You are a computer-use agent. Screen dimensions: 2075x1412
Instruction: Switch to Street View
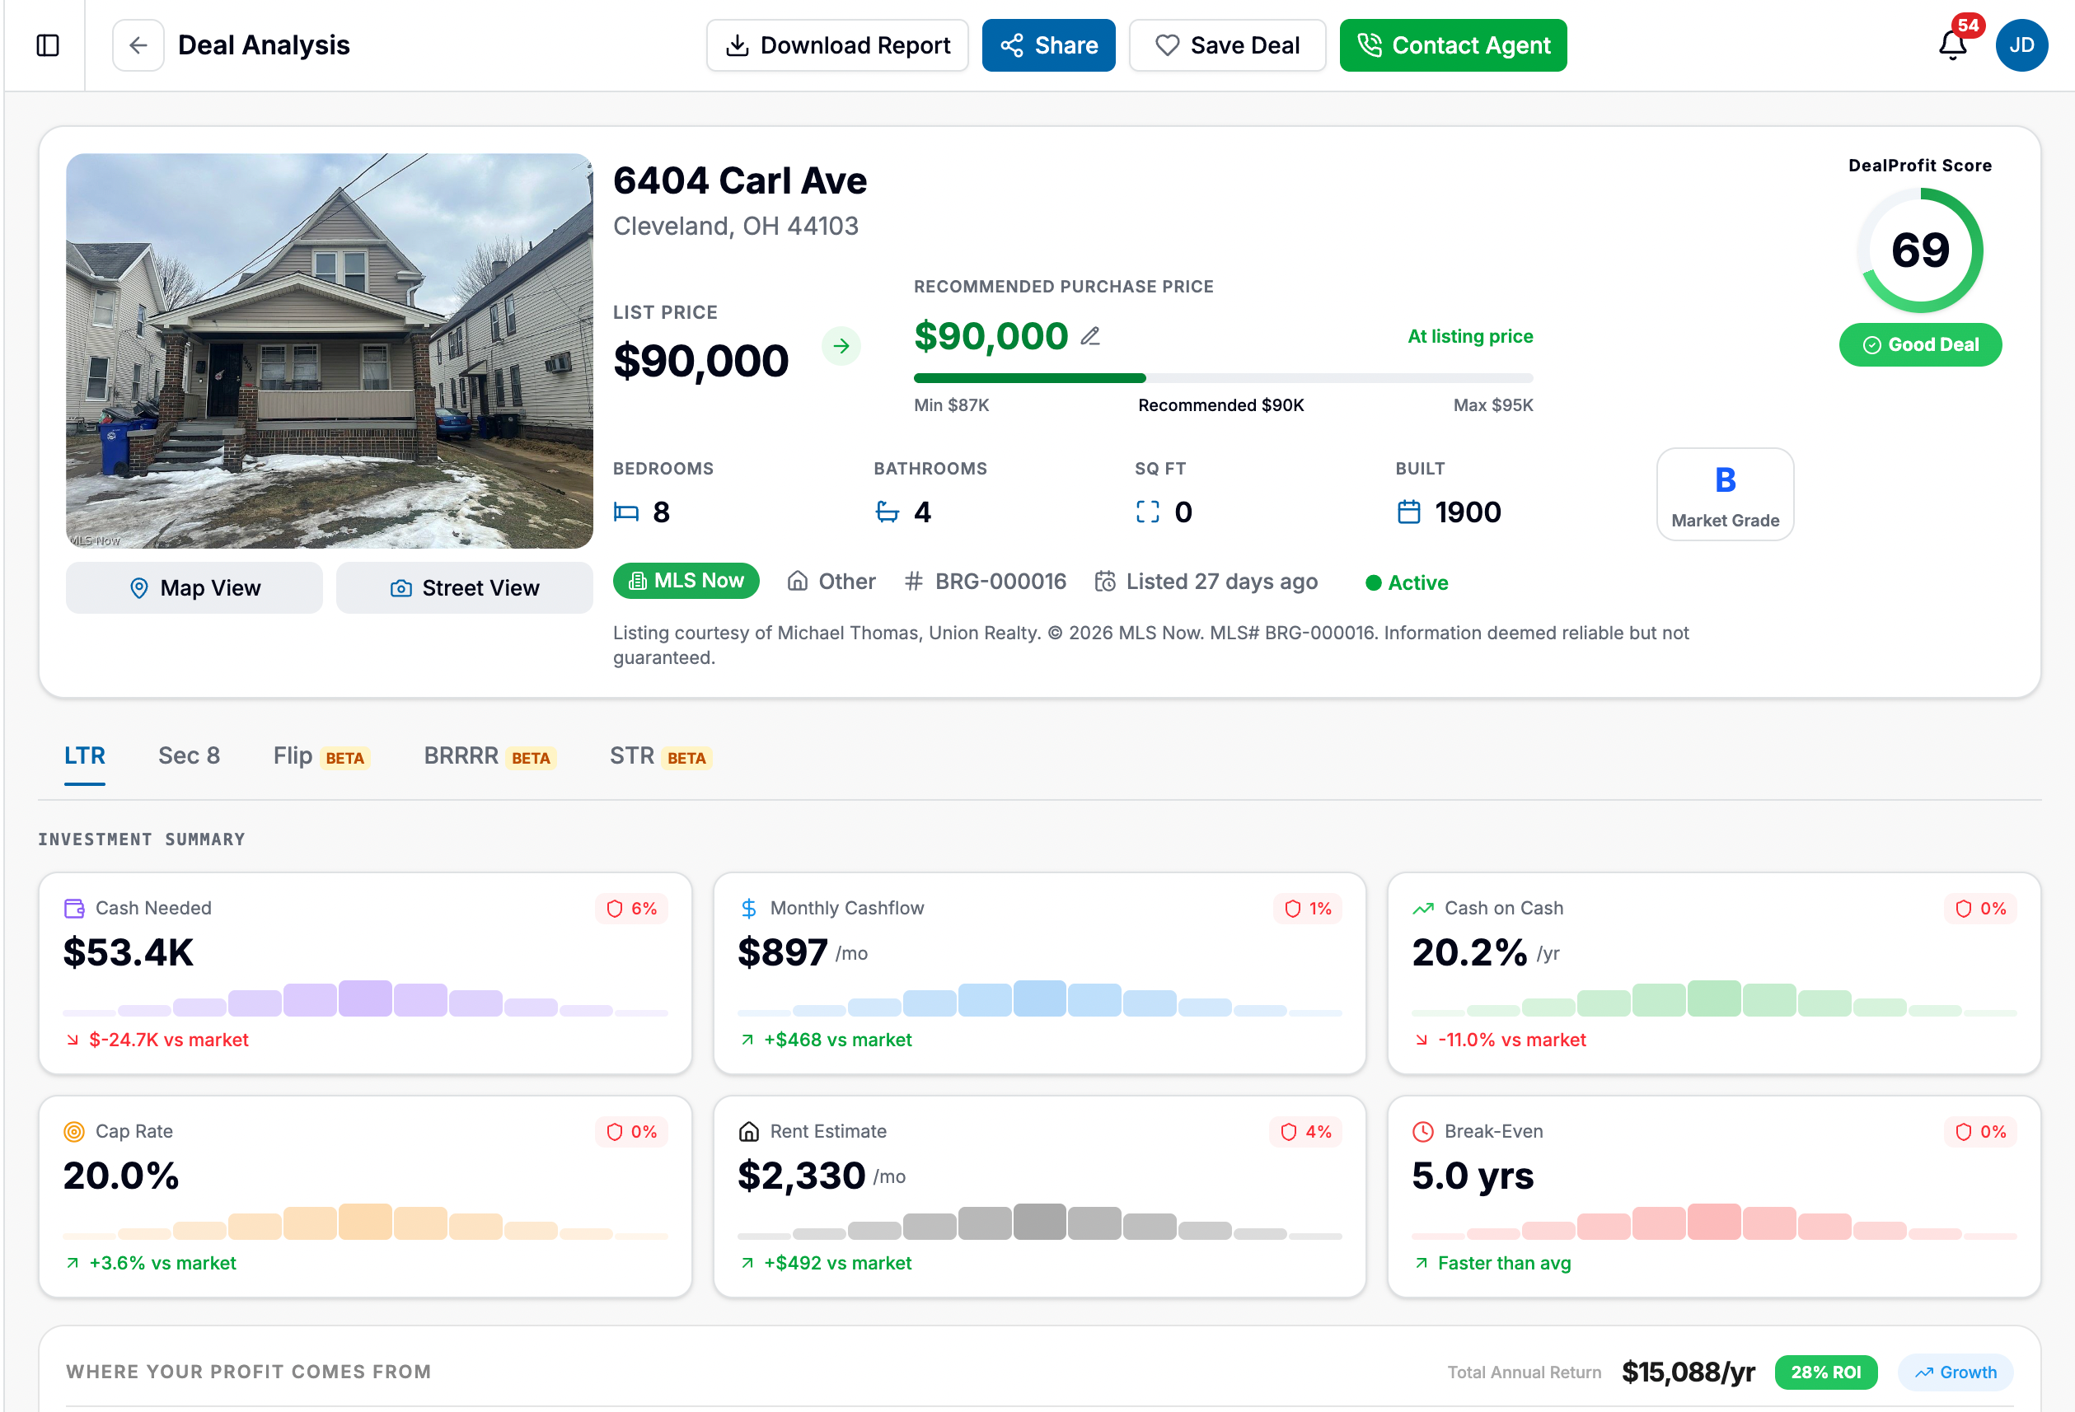464,588
